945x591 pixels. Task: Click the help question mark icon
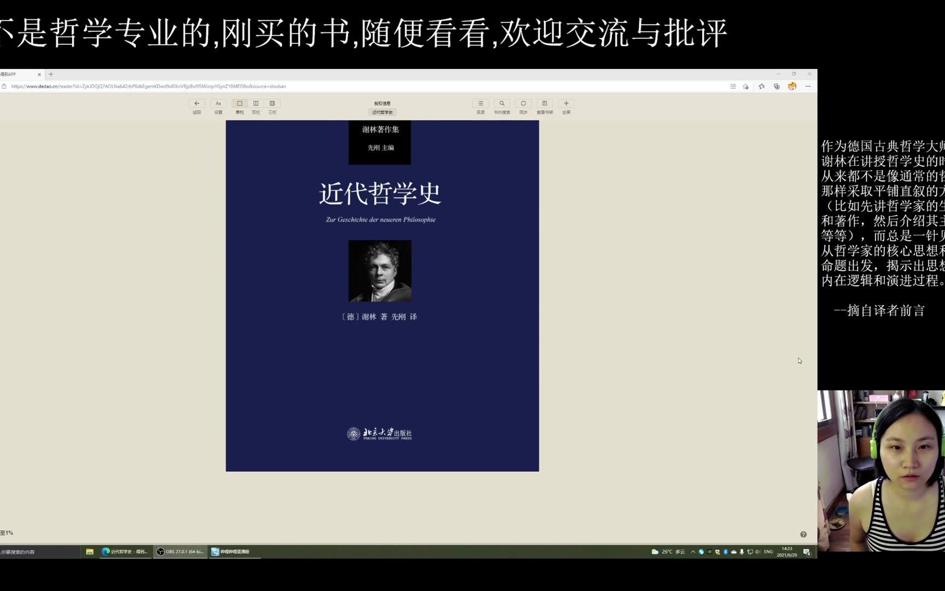pos(803,535)
